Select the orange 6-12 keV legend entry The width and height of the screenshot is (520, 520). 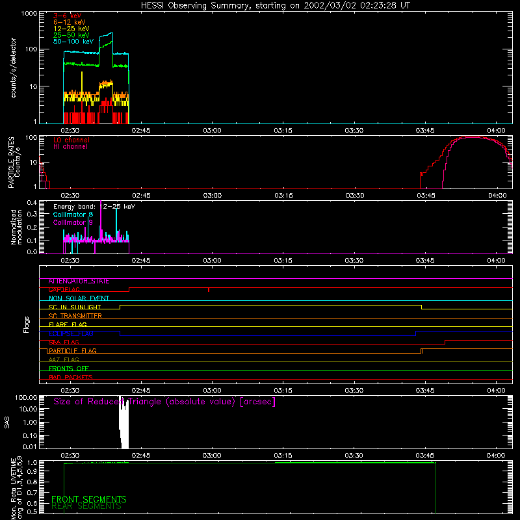coord(70,22)
